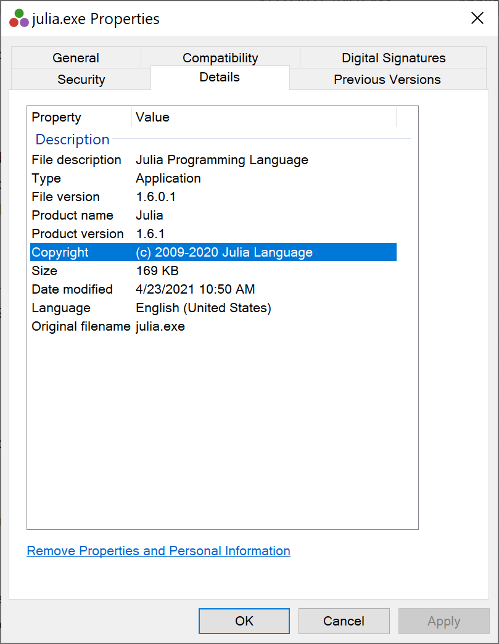The image size is (499, 644).
Task: Confirm with the OK button
Action: 244,621
